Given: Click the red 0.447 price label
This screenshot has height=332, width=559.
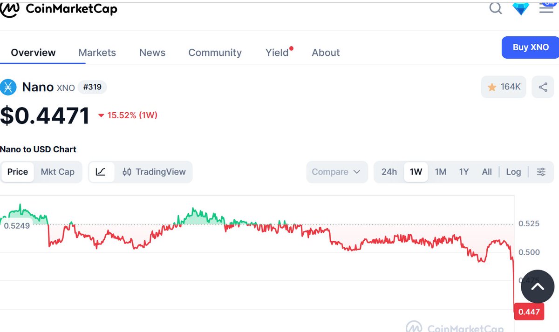Looking at the screenshot, I should [x=529, y=312].
